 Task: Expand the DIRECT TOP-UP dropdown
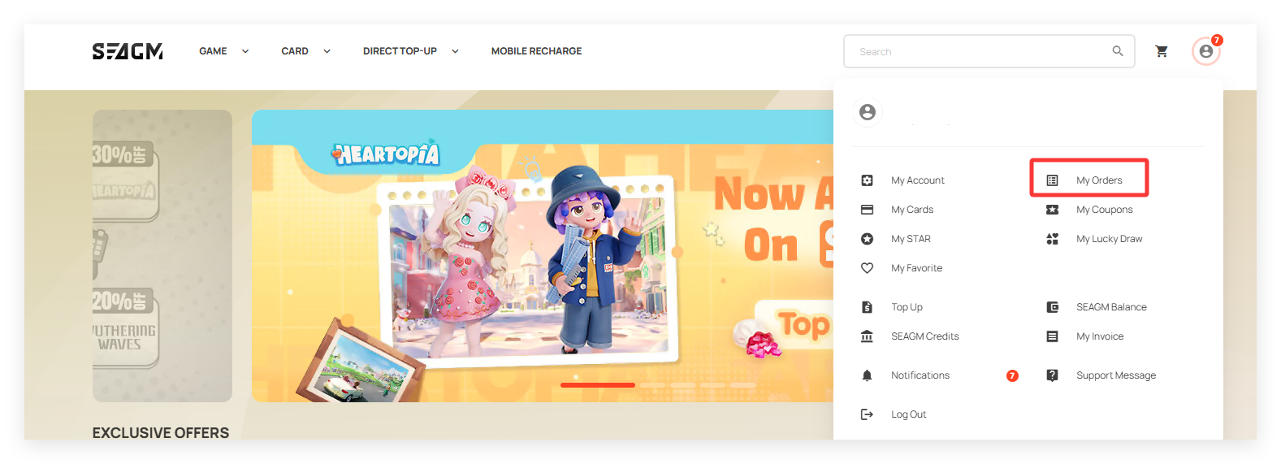[x=410, y=51]
